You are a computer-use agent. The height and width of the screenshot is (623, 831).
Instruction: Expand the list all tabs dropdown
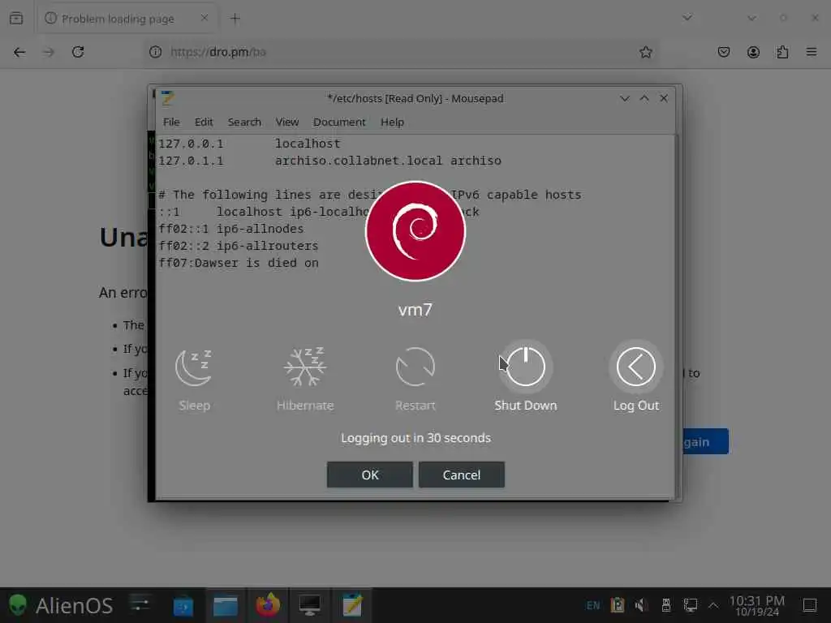click(687, 18)
